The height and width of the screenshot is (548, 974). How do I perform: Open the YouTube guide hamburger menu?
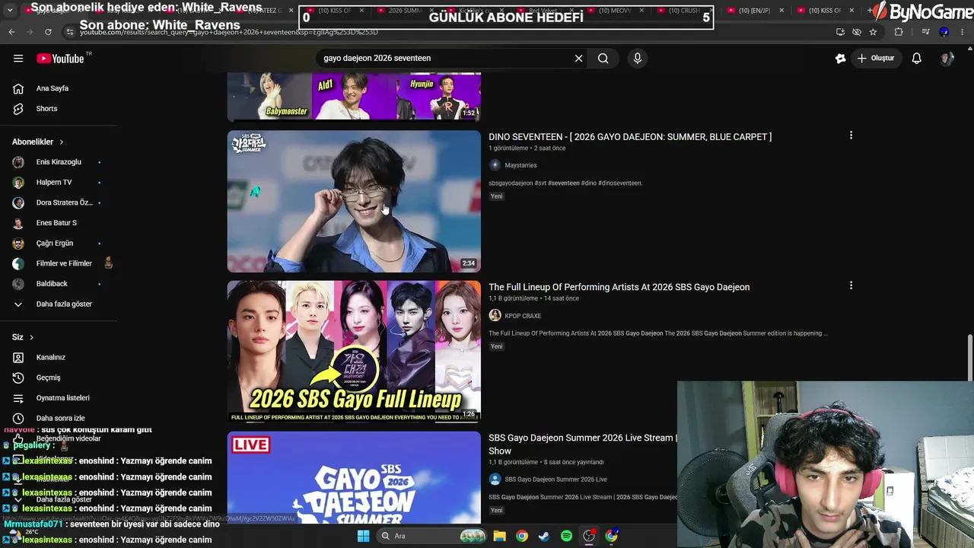18,59
